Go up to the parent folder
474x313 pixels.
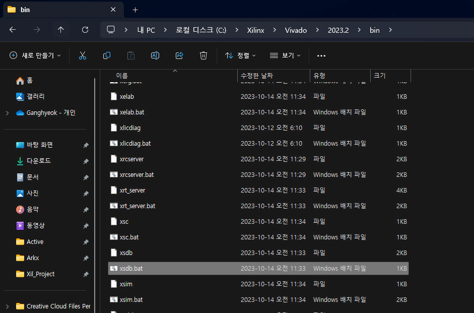click(60, 30)
